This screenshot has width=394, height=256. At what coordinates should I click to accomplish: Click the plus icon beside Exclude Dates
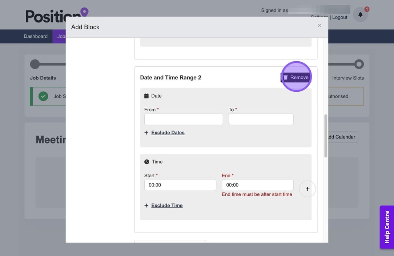pyautogui.click(x=146, y=133)
